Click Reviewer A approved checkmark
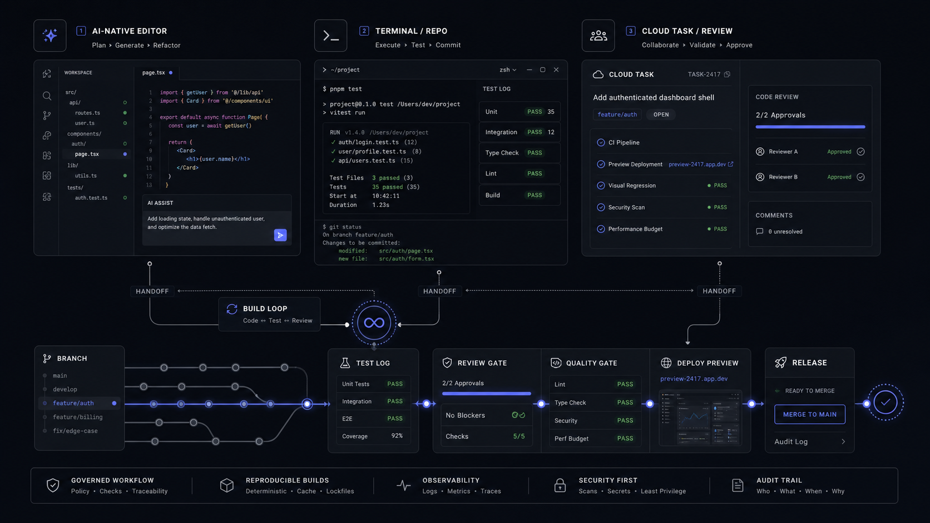This screenshot has height=523, width=930. (x=860, y=152)
